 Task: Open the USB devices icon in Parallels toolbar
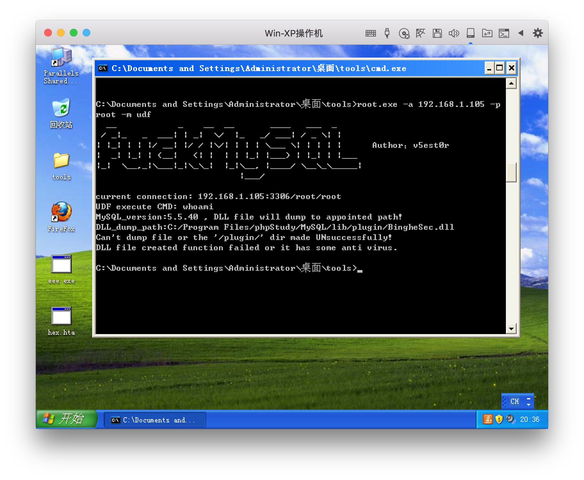[387, 33]
